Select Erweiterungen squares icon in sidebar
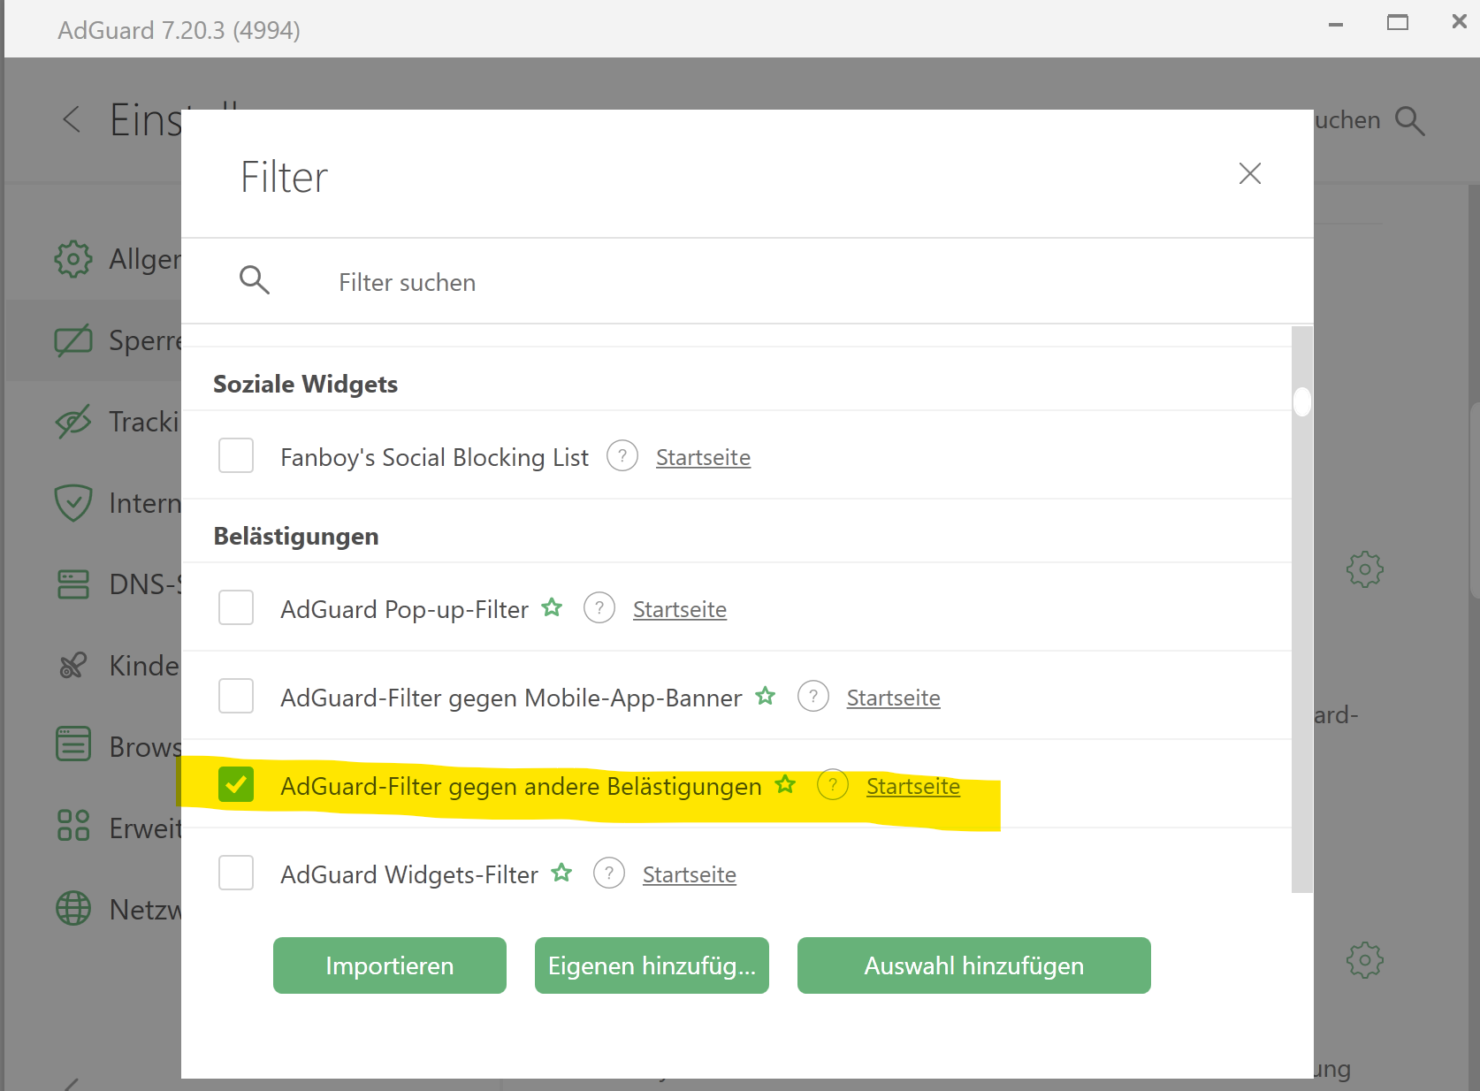Viewport: 1480px width, 1091px height. pos(72,826)
